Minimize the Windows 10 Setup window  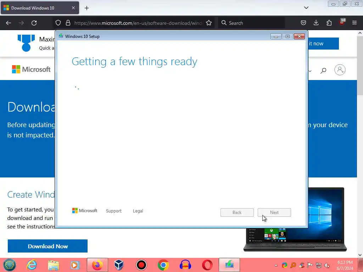tap(276, 36)
